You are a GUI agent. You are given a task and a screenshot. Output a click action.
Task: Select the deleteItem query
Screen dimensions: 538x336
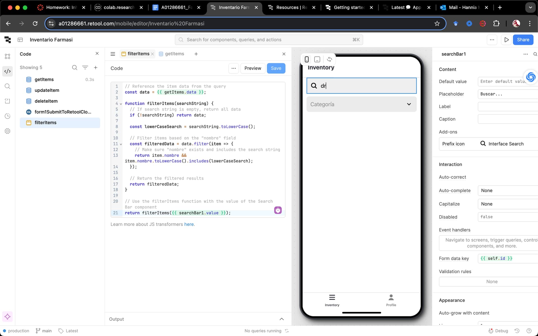[60, 101]
